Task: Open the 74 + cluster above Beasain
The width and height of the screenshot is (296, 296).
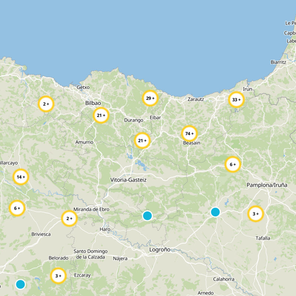Action: 189,134
